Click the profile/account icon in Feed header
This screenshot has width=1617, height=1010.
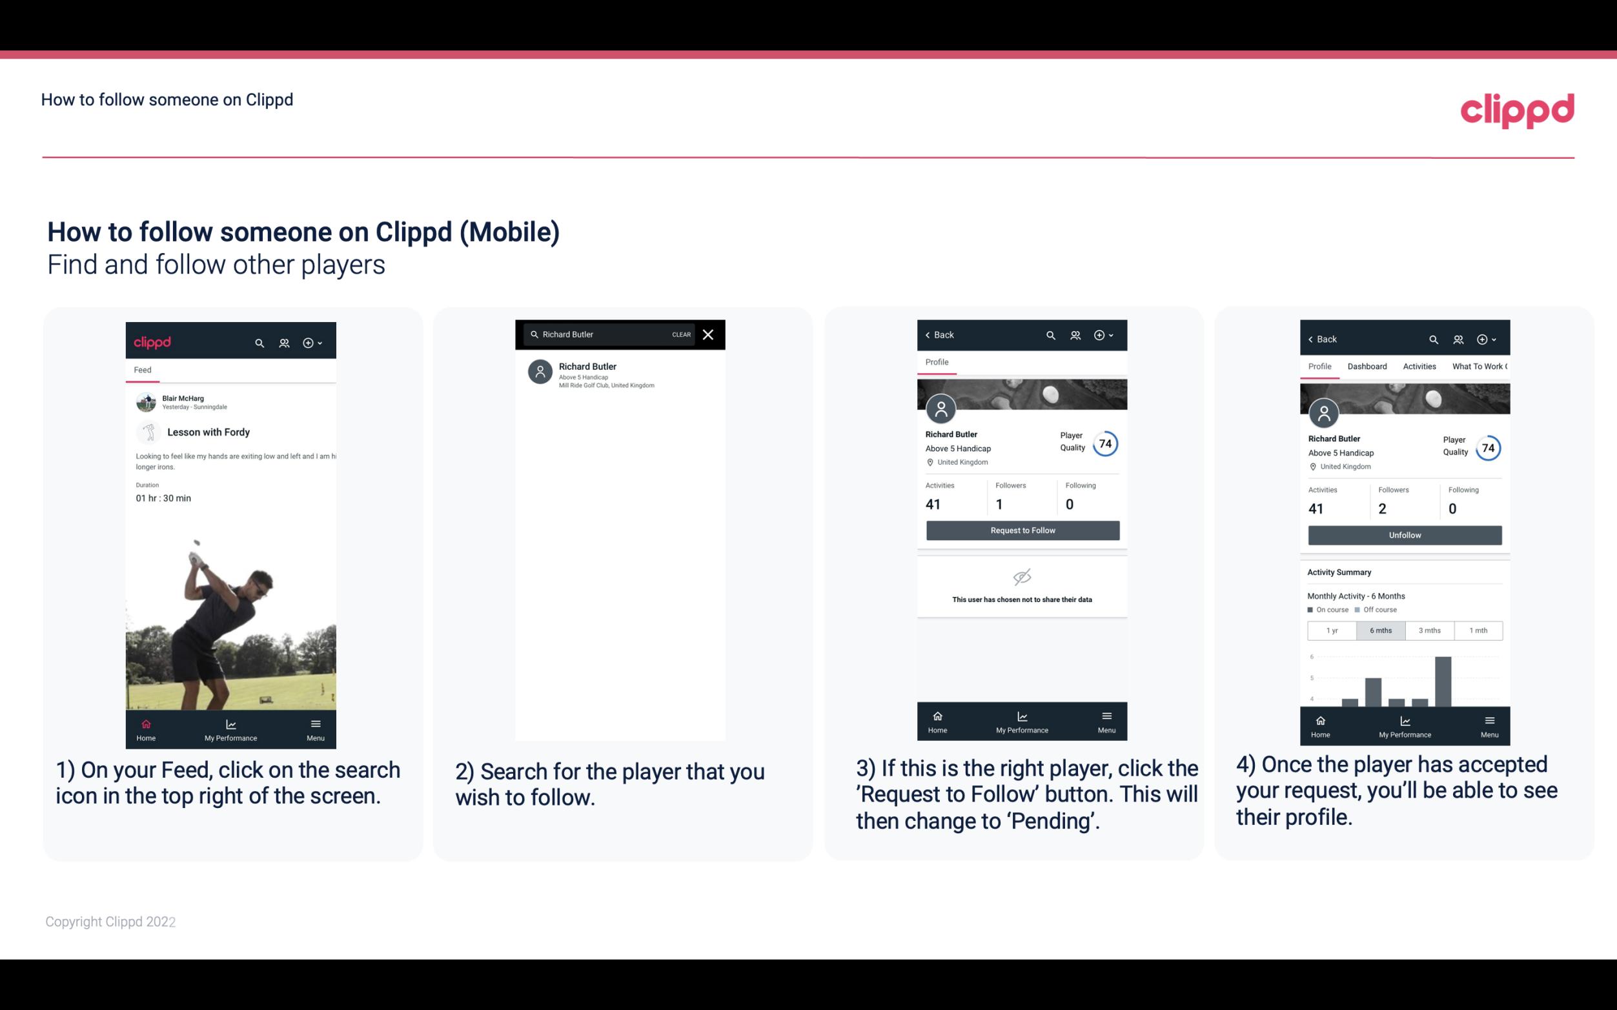point(283,342)
